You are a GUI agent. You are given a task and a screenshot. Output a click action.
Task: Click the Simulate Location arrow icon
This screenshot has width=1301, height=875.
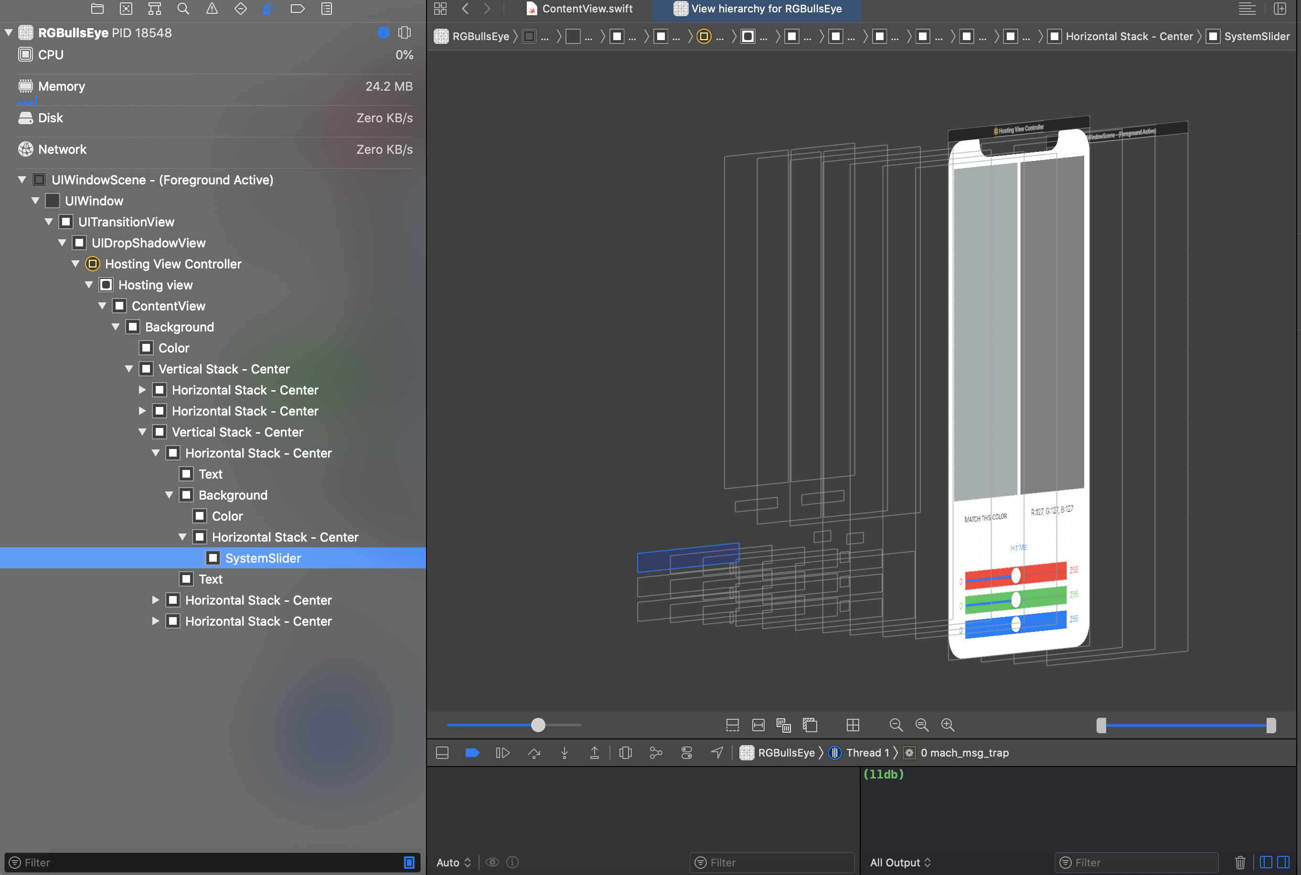tap(717, 753)
